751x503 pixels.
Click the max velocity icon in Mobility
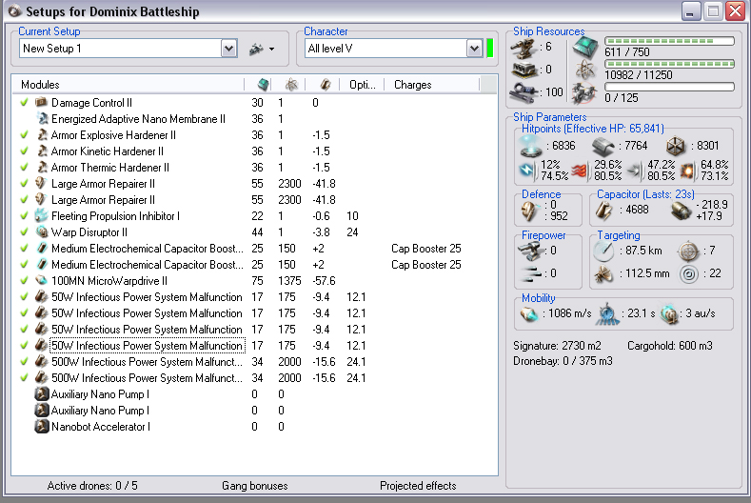(x=530, y=313)
